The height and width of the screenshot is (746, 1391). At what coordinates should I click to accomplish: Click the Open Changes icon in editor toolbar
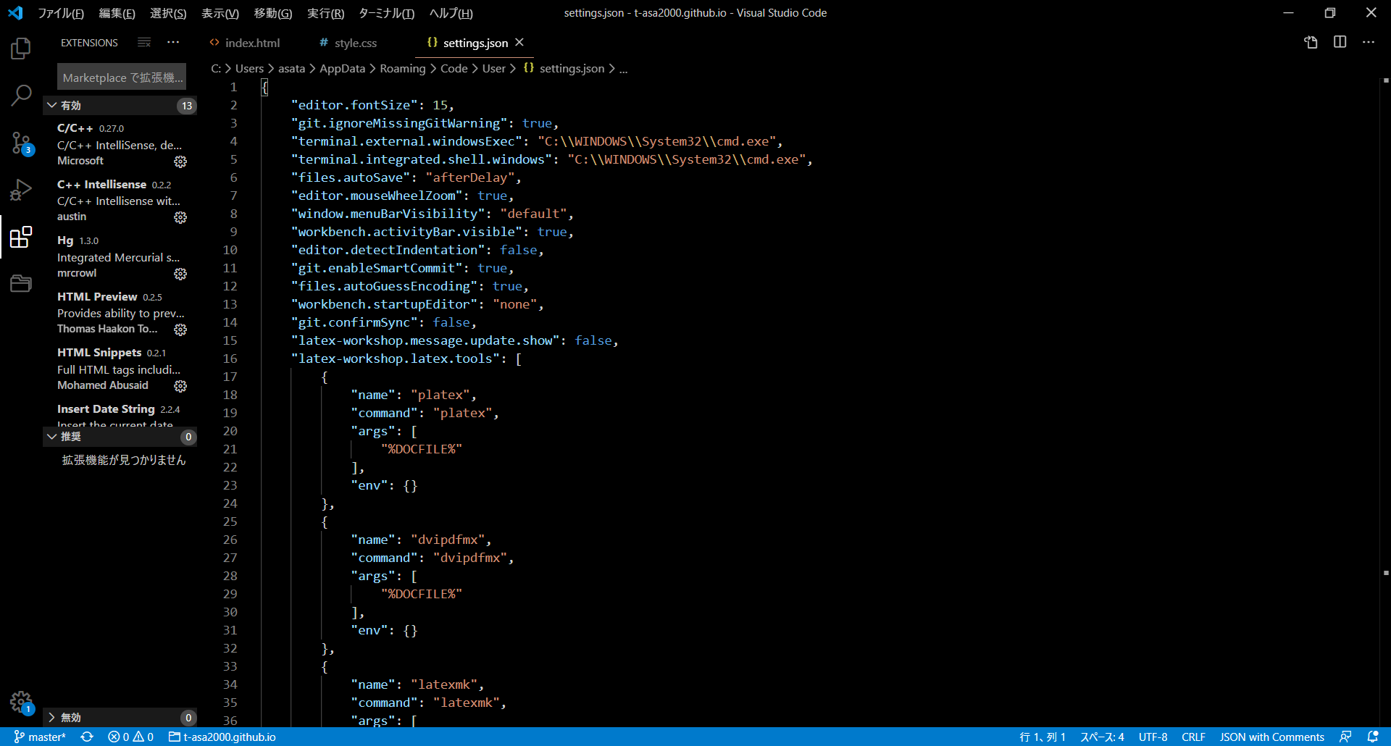pyautogui.click(x=1311, y=43)
